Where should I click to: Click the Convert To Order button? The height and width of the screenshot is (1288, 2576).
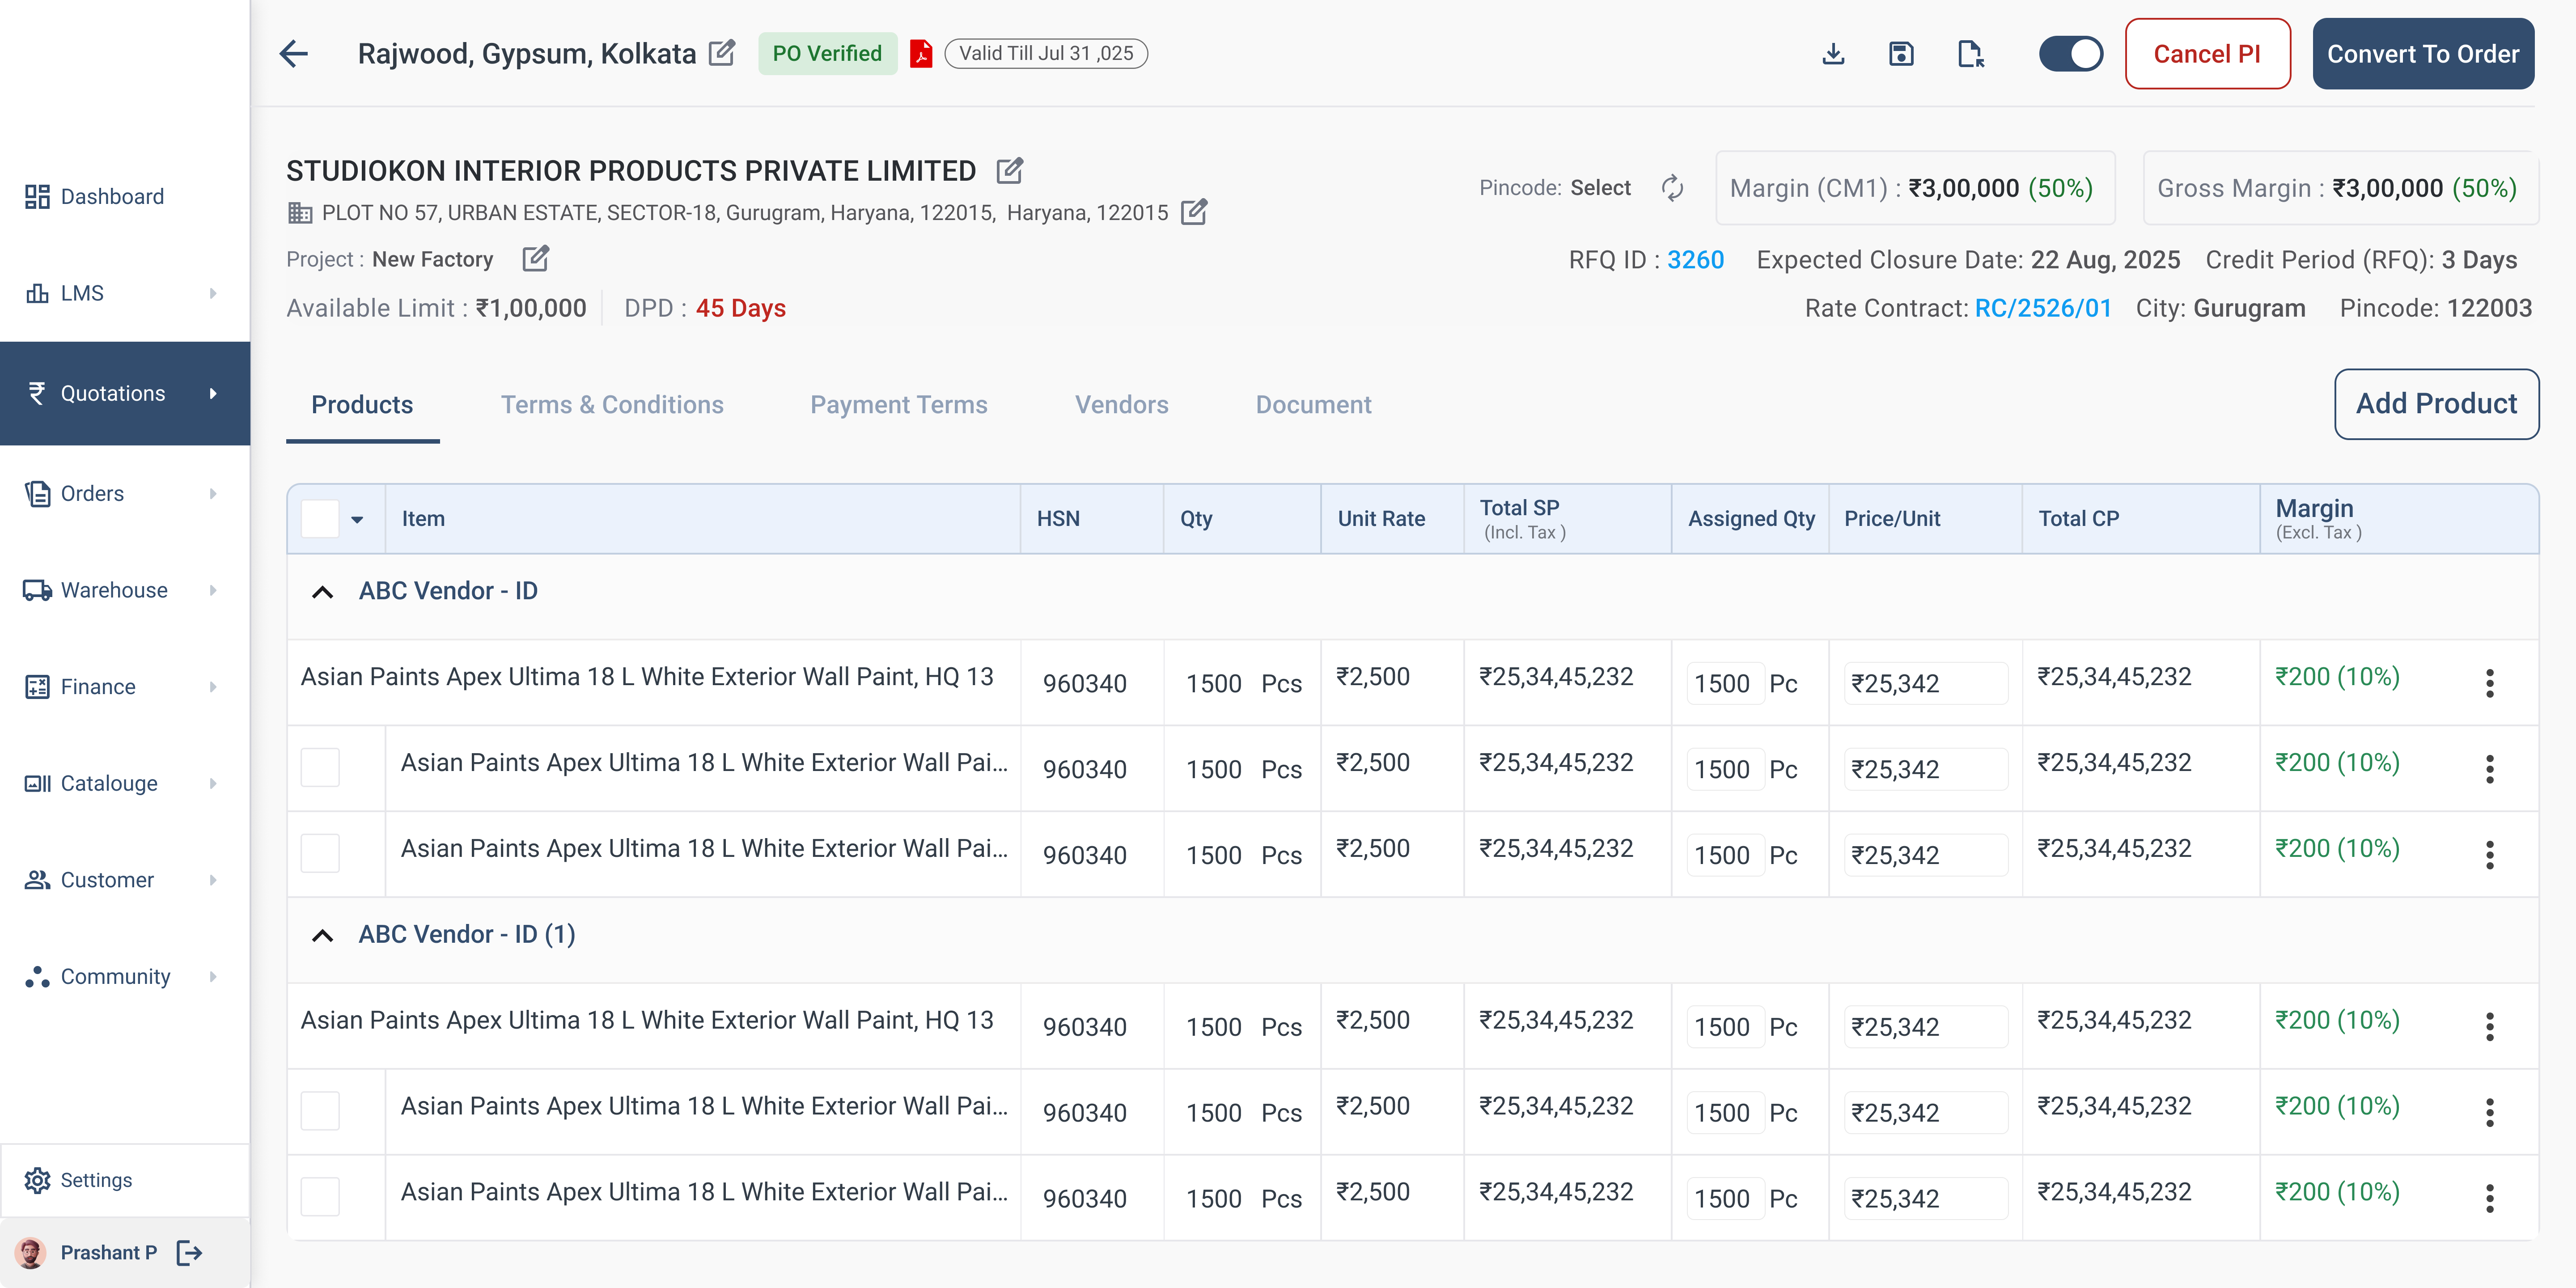[x=2424, y=53]
